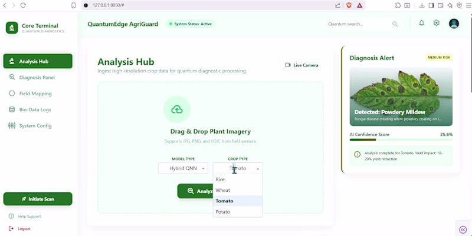Viewport: 472px width, 236px height.
Task: Click the Analyze button with magnifier
Action: coord(196,191)
